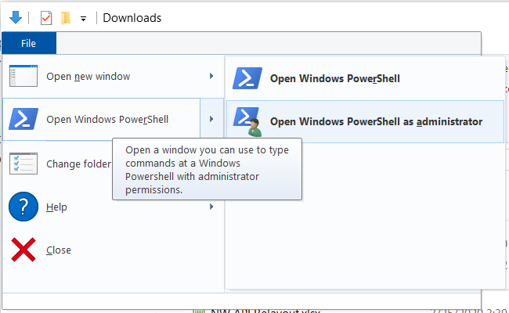Click the Change folder options checklist icon

pos(23,164)
